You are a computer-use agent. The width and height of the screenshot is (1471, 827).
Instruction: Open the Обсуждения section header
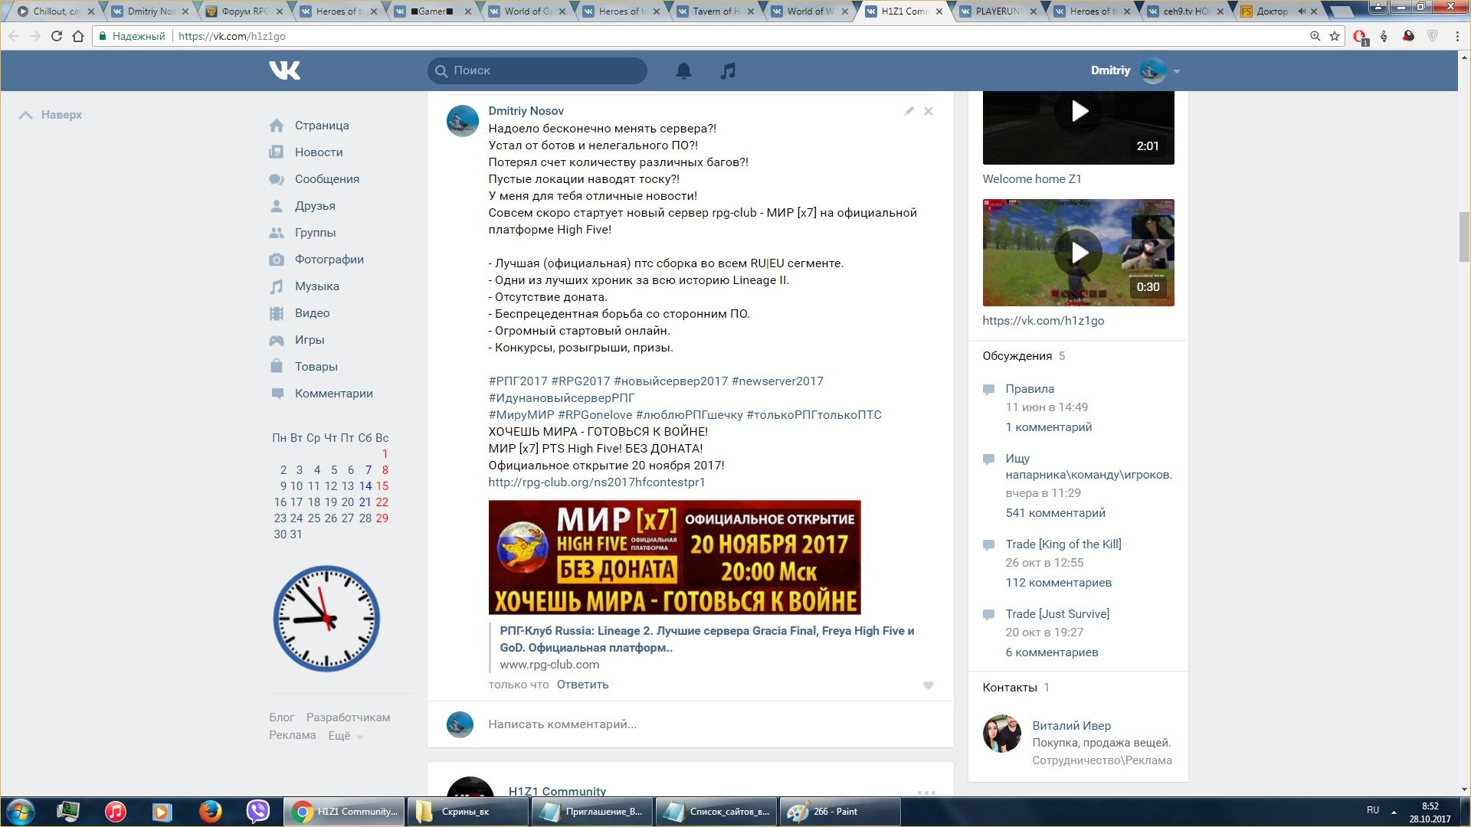(1017, 356)
